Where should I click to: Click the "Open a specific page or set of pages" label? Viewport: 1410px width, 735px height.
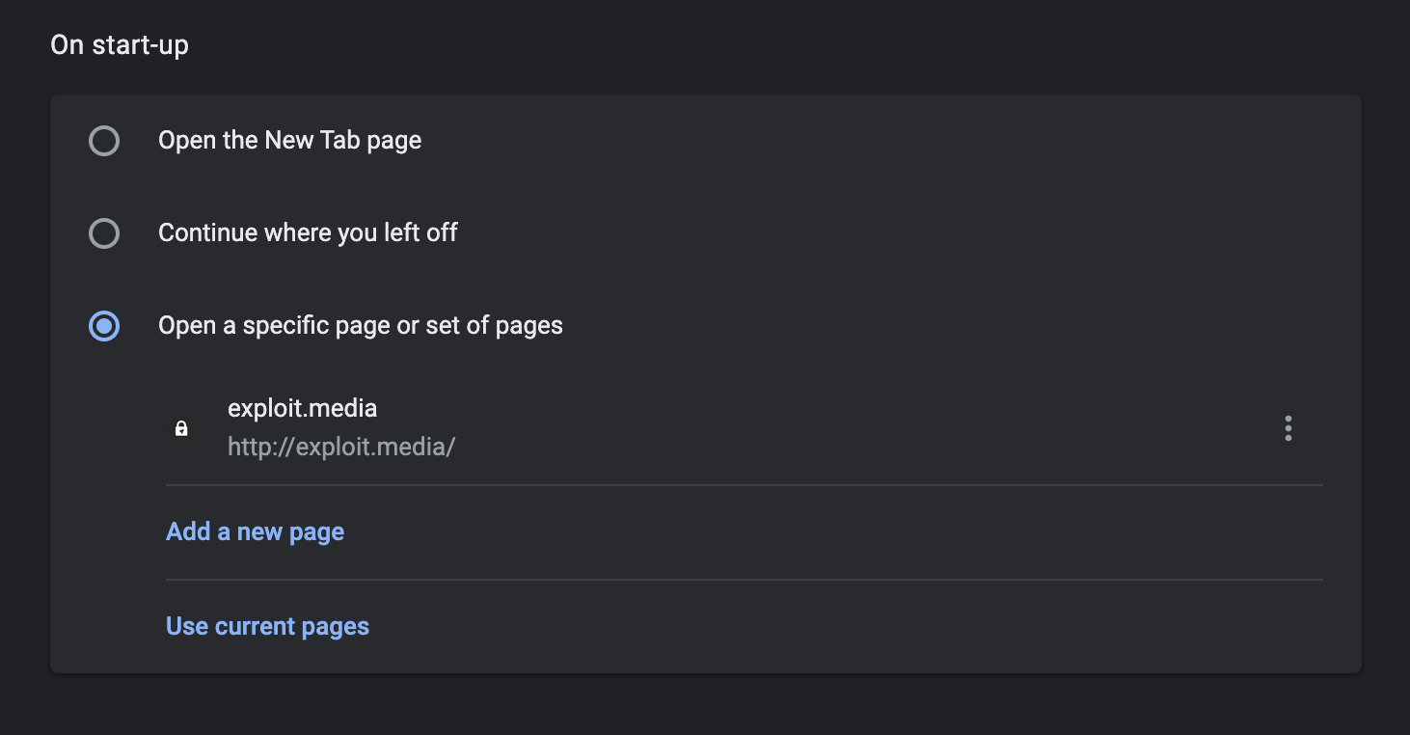click(x=360, y=325)
